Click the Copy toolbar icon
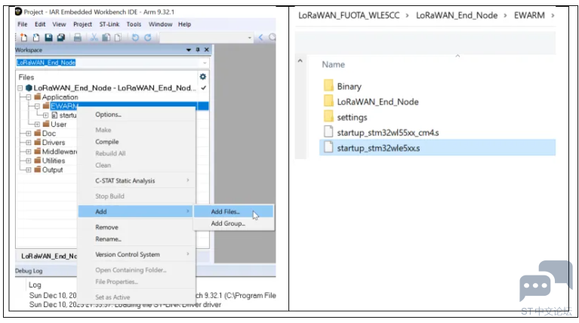 pos(106,37)
